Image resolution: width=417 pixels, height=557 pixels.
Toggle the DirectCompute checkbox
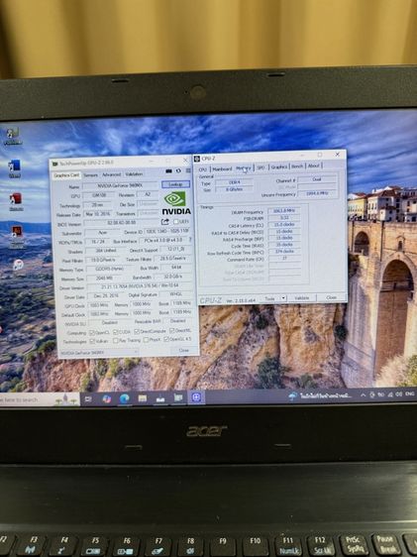pos(137,331)
